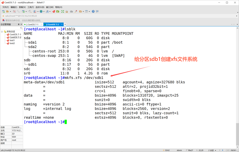This screenshot has height=152, width=239.
Task: Expand the globe encoding dropdown arrow
Action: pos(44,12)
